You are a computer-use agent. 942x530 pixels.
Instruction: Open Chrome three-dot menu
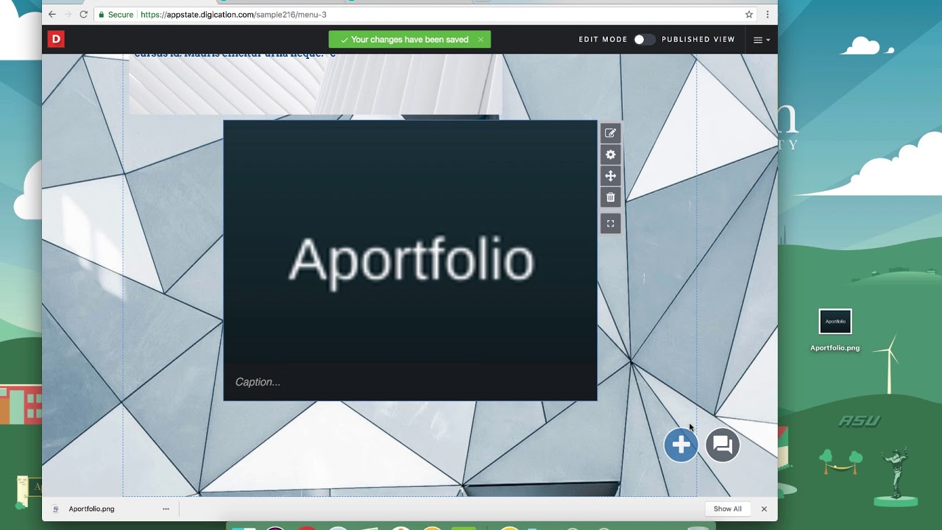(x=767, y=15)
